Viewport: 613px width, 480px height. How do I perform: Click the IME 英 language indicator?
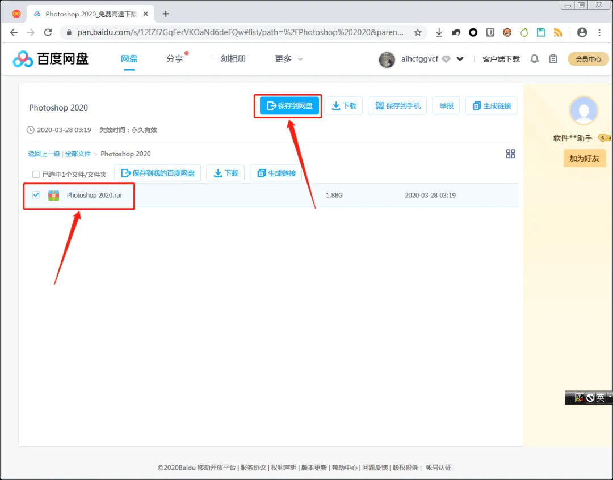[600, 398]
